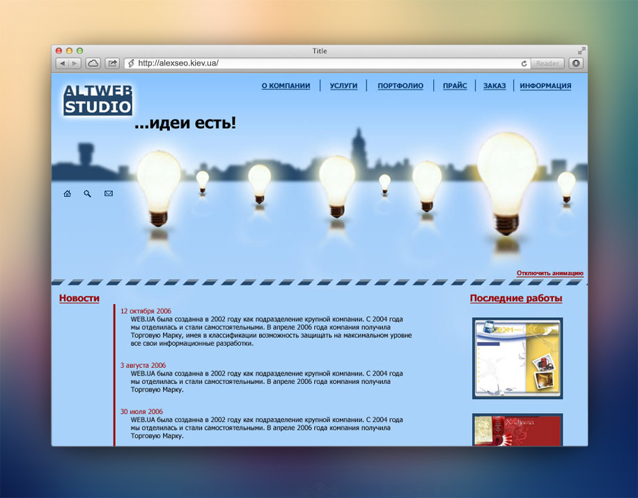Screen dimensions: 638x498
Task: Go back with the browser back arrow
Action: pyautogui.click(x=62, y=63)
